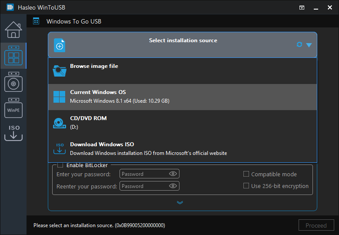Choose Browse image file option
The image size is (339, 235).
tap(183, 71)
